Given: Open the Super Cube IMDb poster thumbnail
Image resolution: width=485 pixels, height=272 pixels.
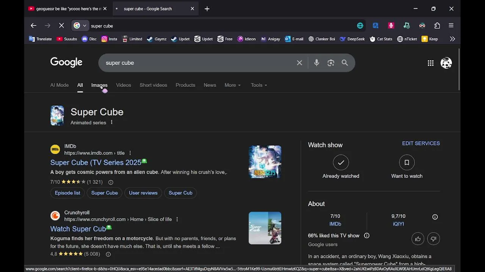Looking at the screenshot, I should pos(265,162).
